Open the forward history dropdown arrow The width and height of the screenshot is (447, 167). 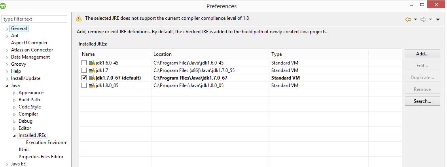[430, 19]
